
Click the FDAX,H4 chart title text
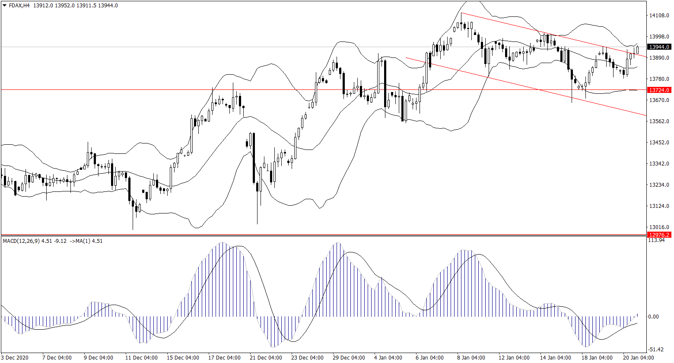pos(20,6)
